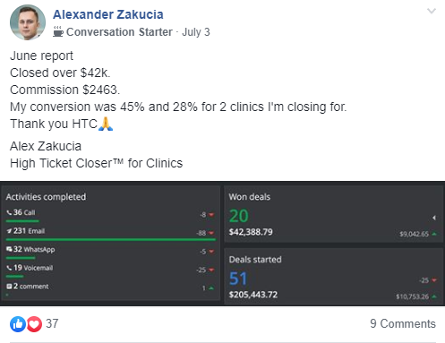Click the Email send icon in activities
This screenshot has height=343, width=445.
tap(9, 231)
